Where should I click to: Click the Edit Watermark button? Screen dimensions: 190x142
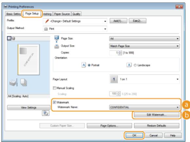pyautogui.click(x=157, y=115)
